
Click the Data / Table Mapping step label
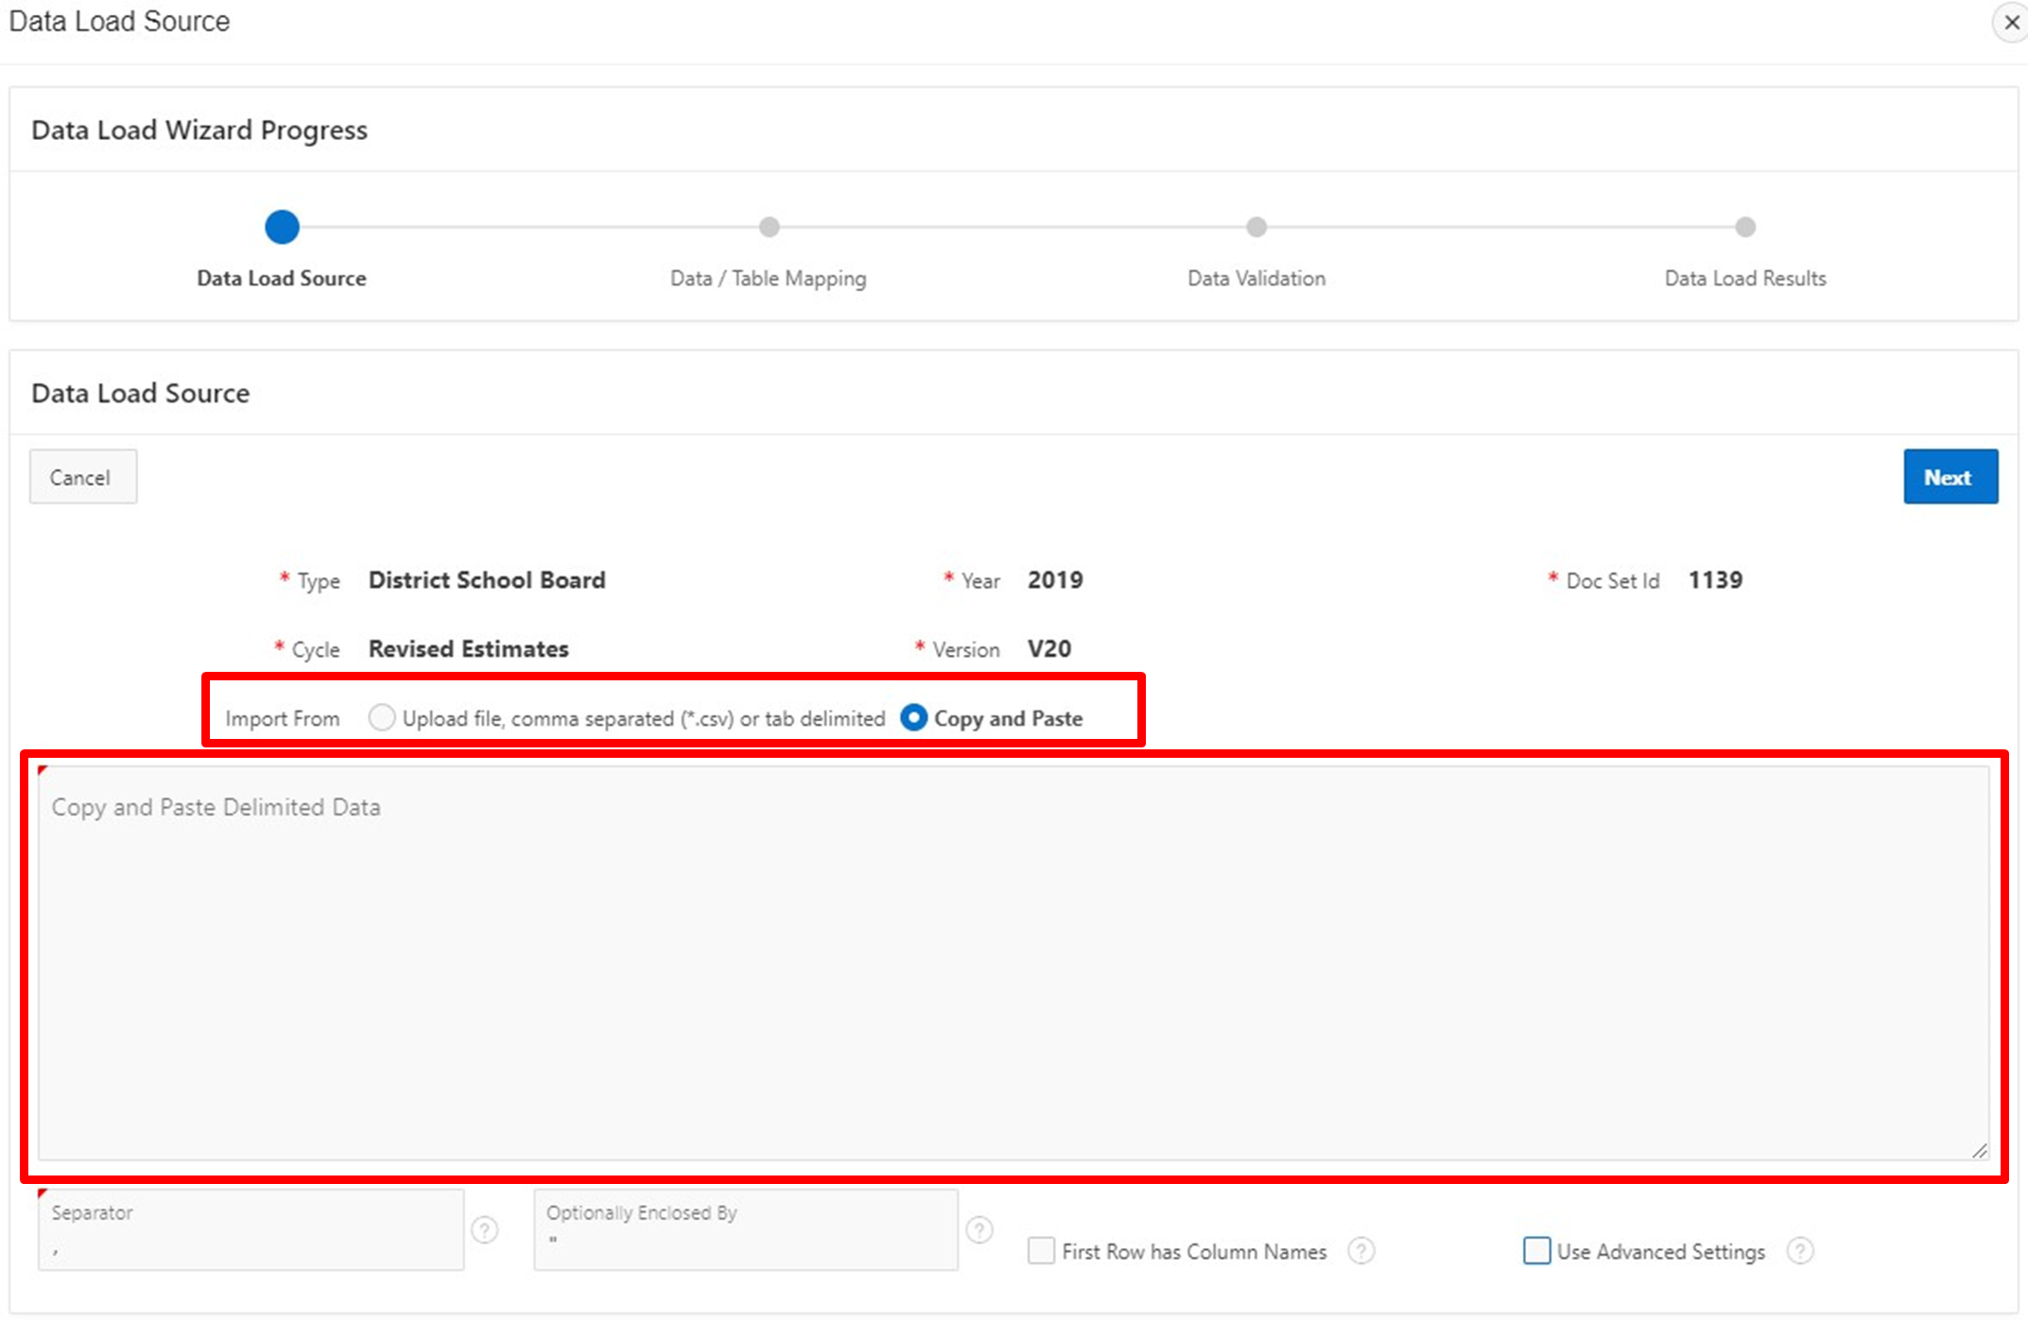768,279
